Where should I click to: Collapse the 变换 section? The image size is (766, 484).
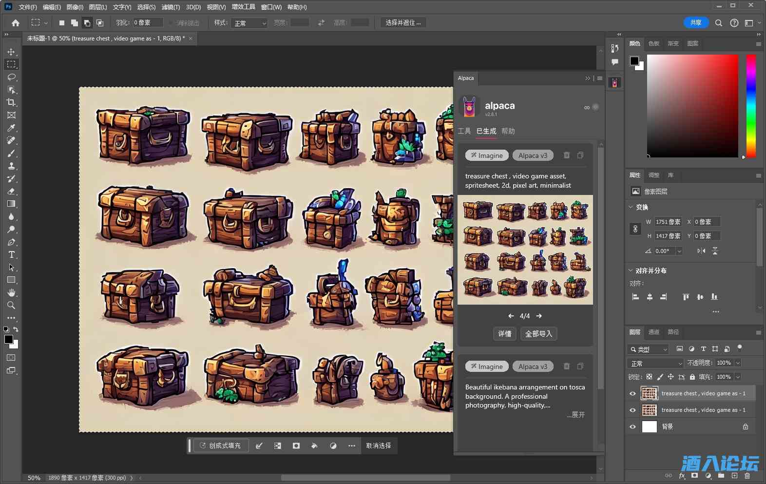pos(631,207)
